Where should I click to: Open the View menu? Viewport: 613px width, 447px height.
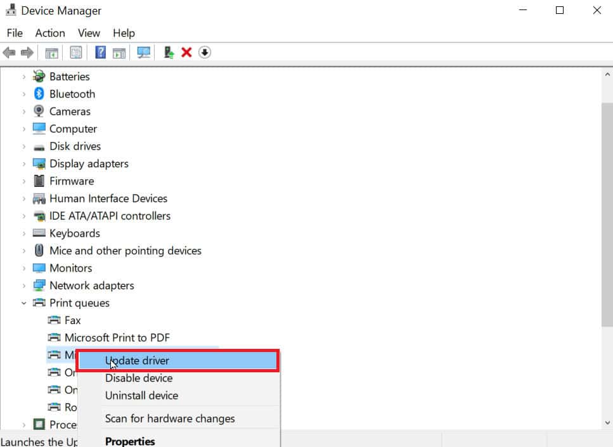pyautogui.click(x=89, y=33)
